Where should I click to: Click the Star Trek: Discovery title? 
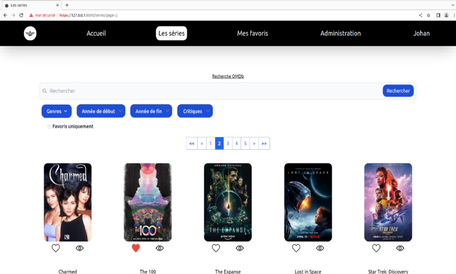[388, 272]
